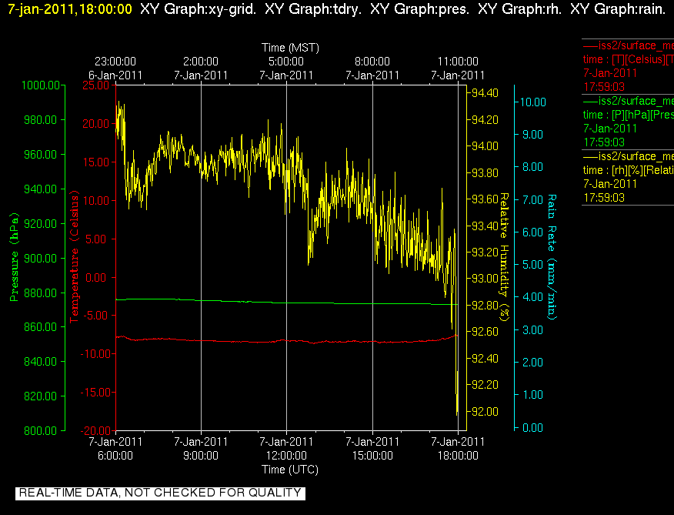The image size is (674, 515).
Task: Click pressure axis value 960.00
Action: point(41,155)
